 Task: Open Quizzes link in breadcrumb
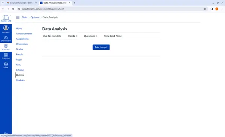pyautogui.click(x=35, y=17)
